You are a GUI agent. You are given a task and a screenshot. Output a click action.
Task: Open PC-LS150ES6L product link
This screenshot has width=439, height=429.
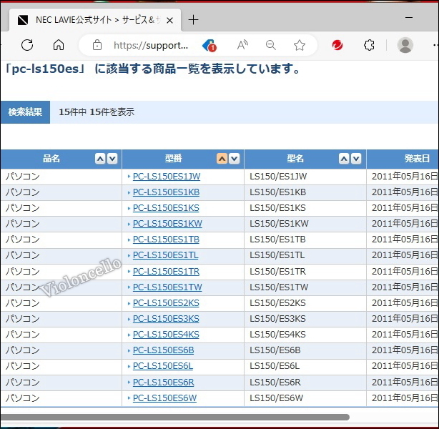click(x=163, y=365)
